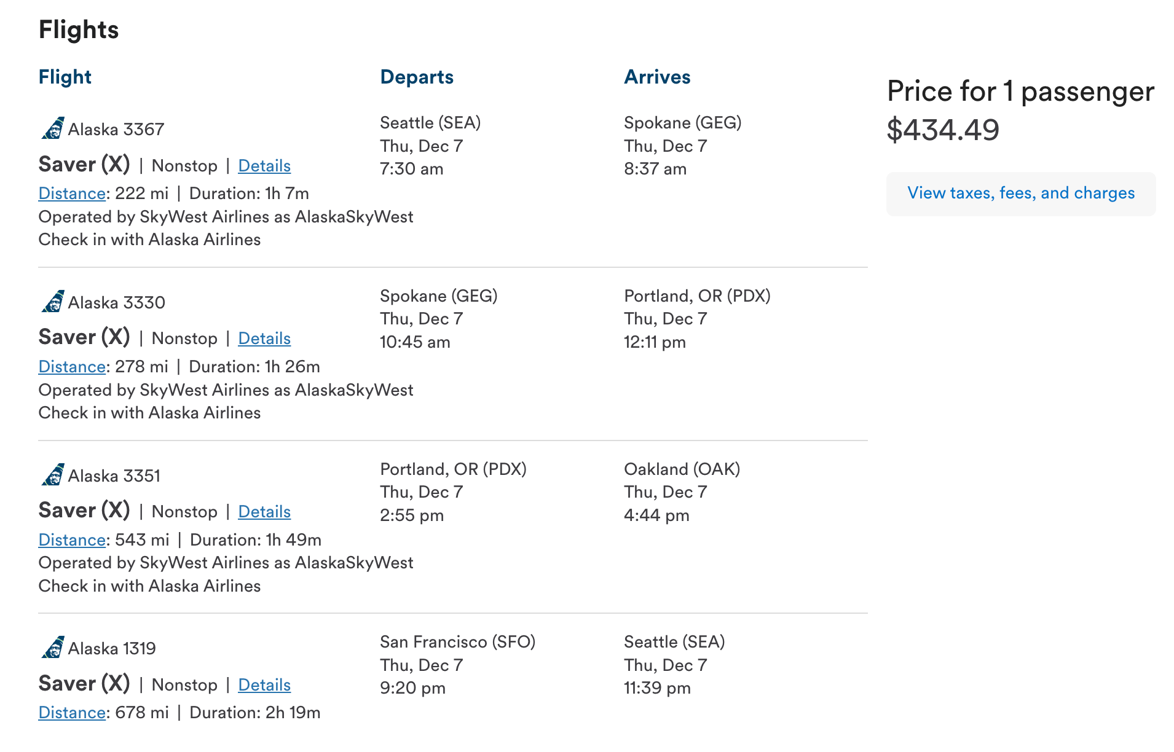Click the Alaska 1319 flight number

tap(112, 649)
